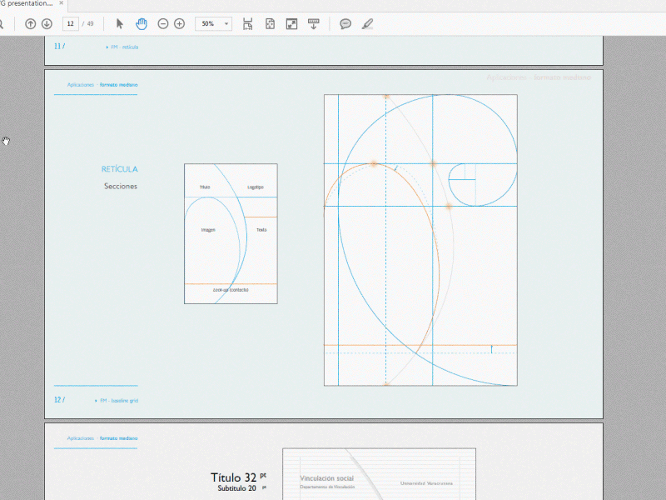This screenshot has width=666, height=500.
Task: Zoom out using the minus icon
Action: (x=162, y=23)
